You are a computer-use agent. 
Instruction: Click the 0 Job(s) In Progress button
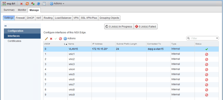119,26
